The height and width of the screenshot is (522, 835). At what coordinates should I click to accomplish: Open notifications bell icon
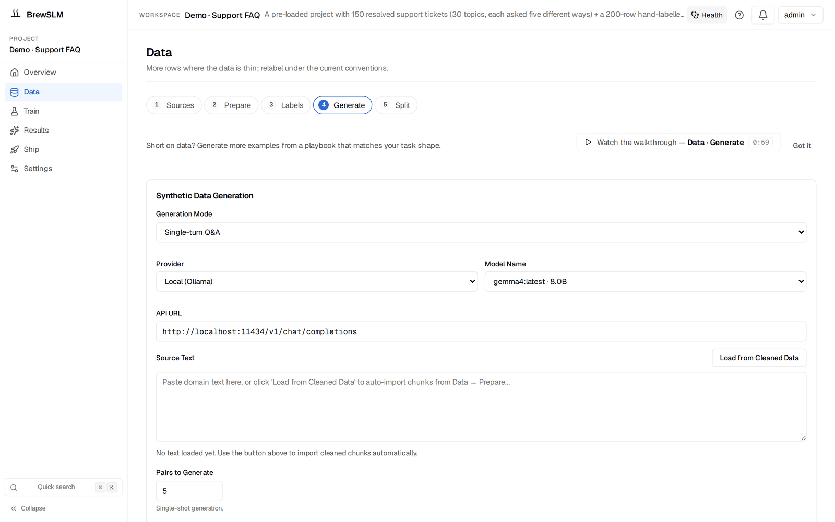pos(763,15)
